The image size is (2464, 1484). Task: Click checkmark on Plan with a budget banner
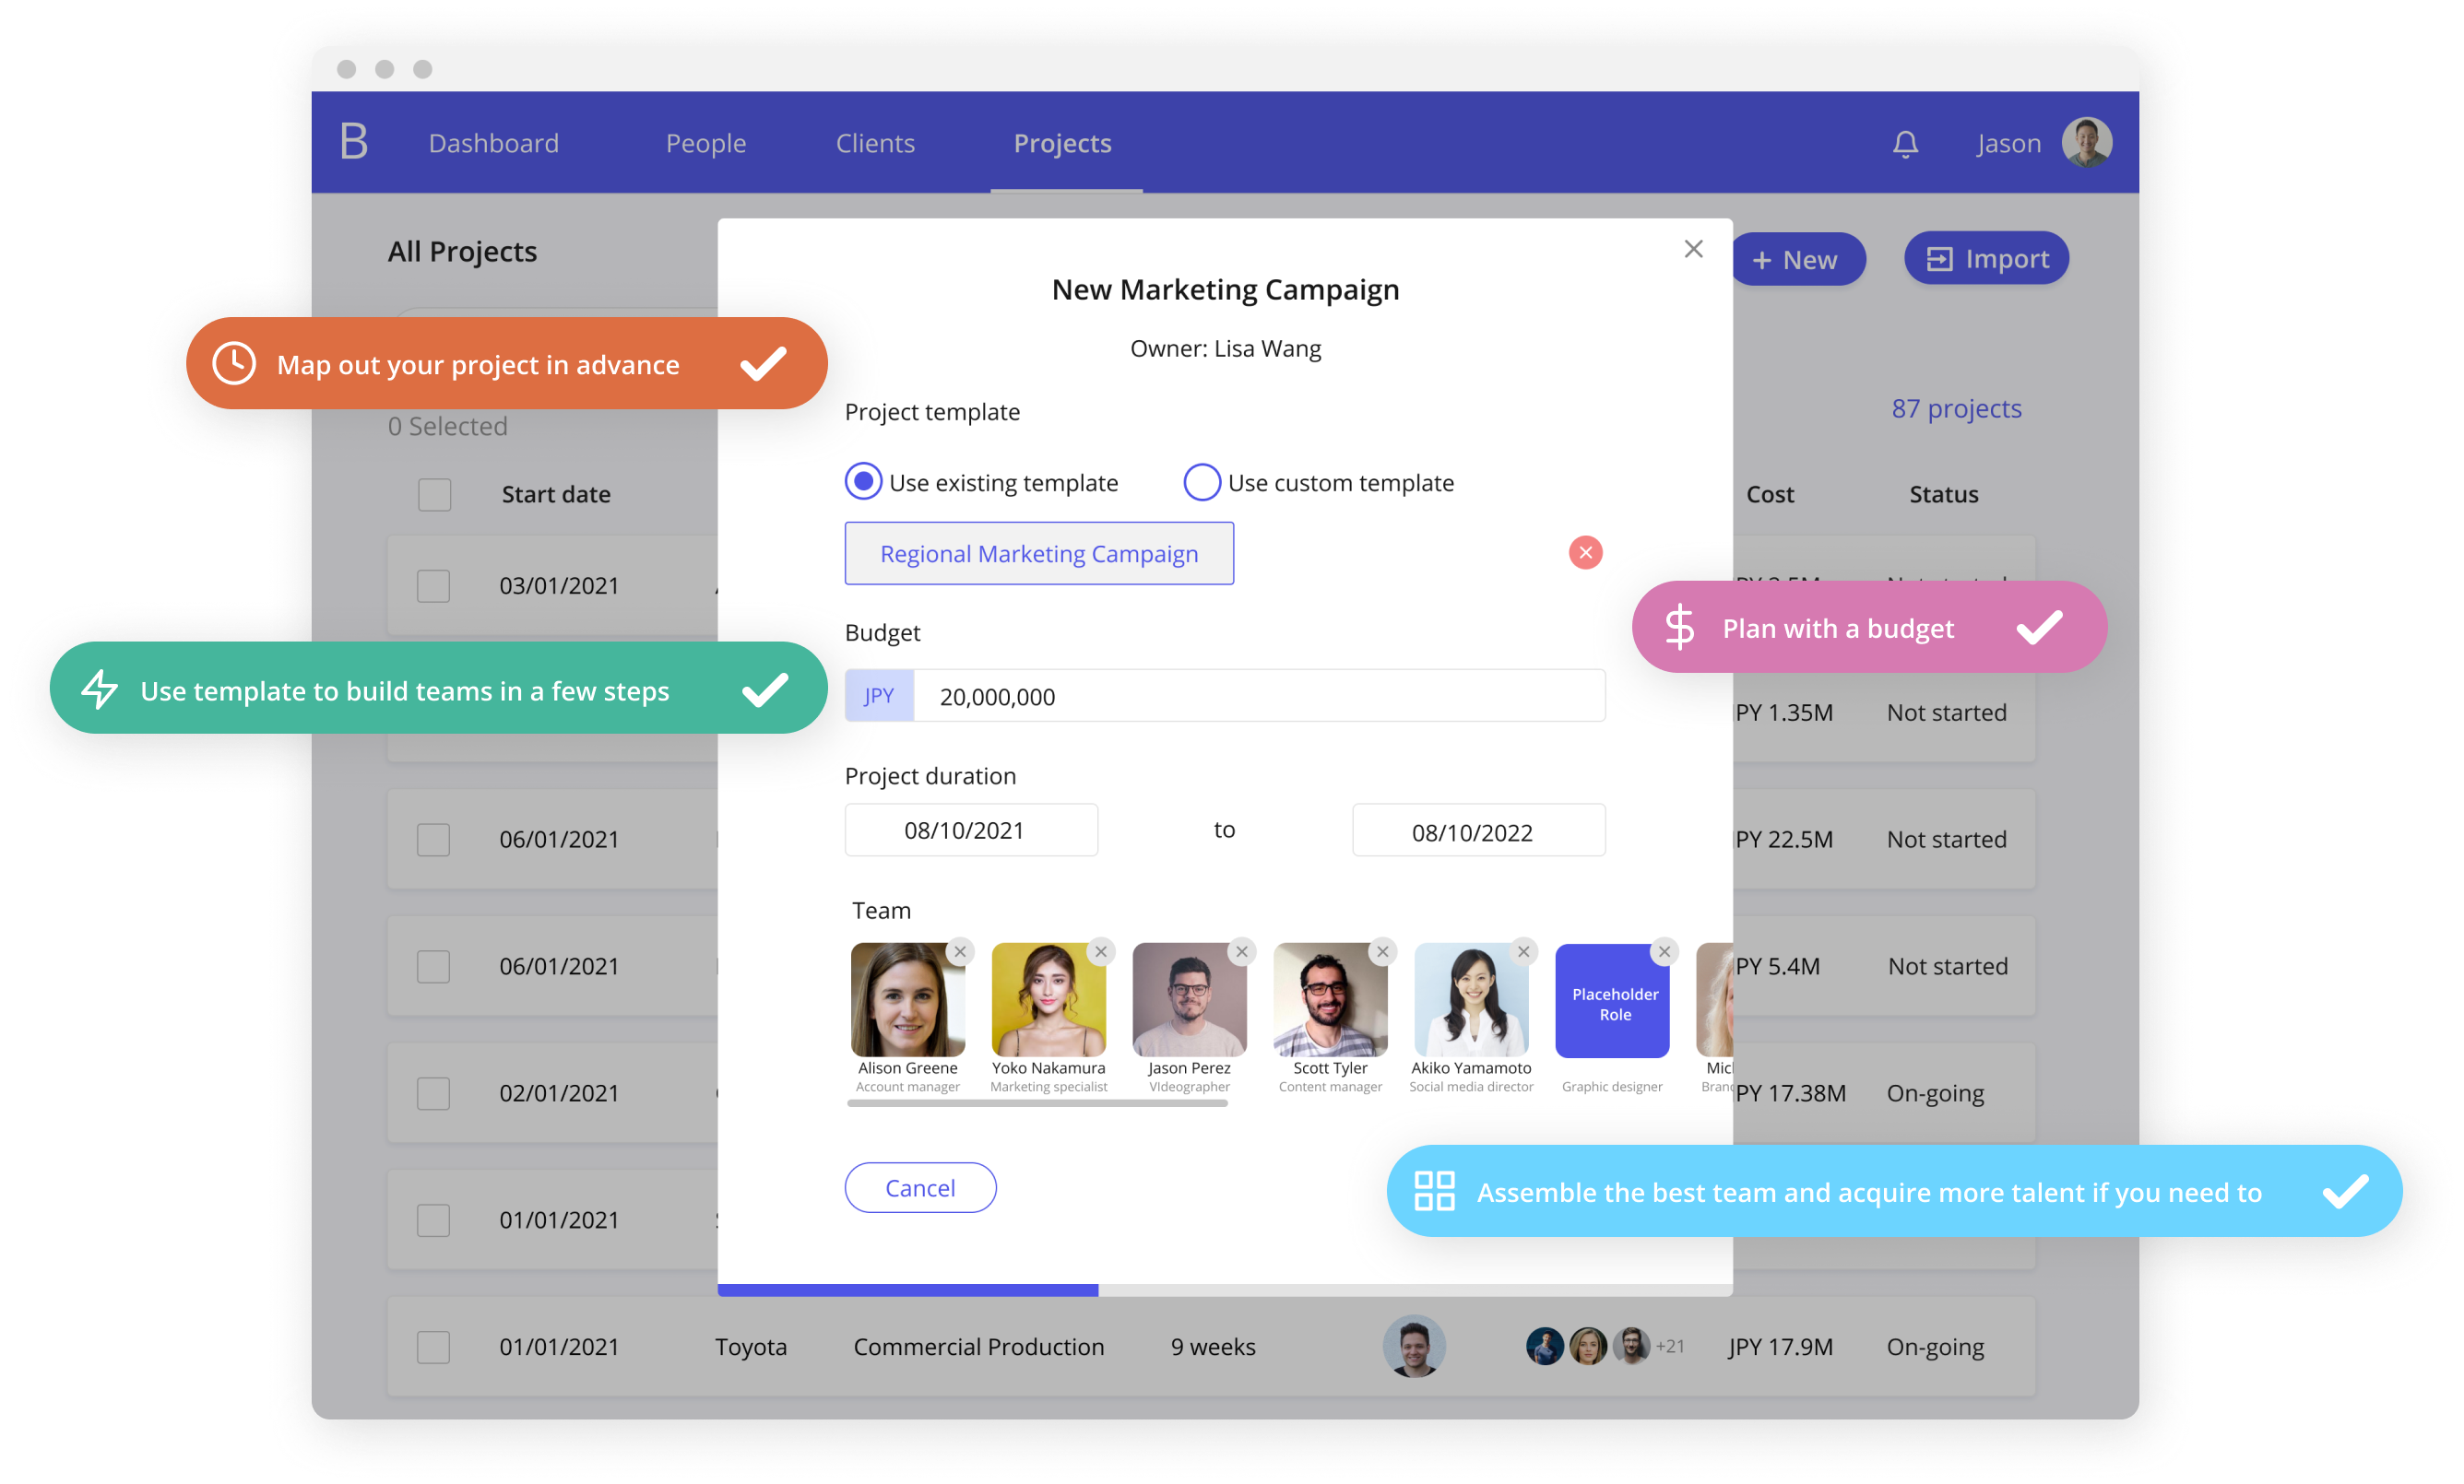pos(2039,628)
